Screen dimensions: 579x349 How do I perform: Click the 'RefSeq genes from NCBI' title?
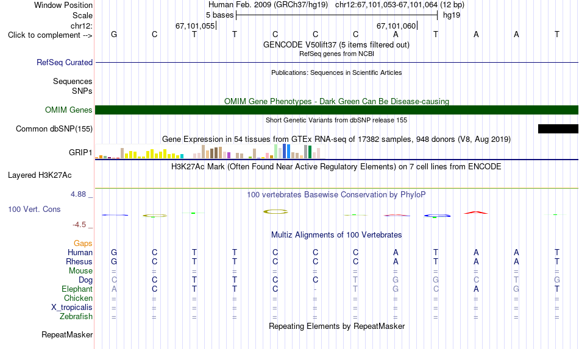point(336,54)
